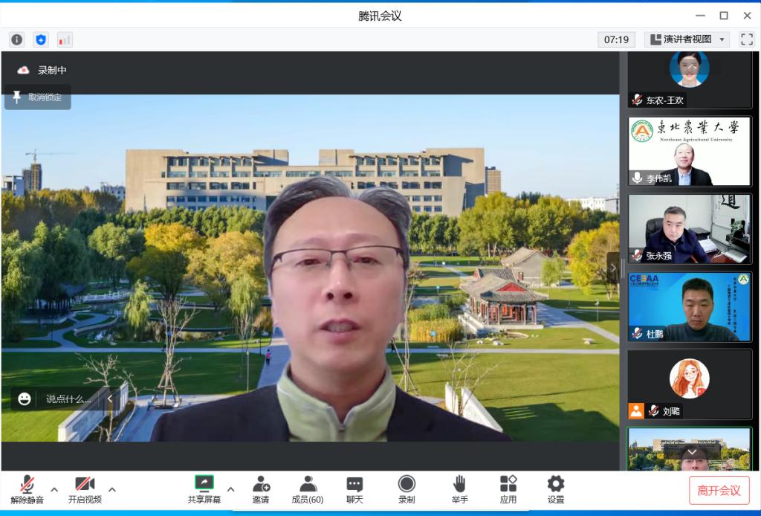The width and height of the screenshot is (761, 516).
Task: Toggle 李伟凯's microphone in his thumbnail
Action: click(x=635, y=178)
